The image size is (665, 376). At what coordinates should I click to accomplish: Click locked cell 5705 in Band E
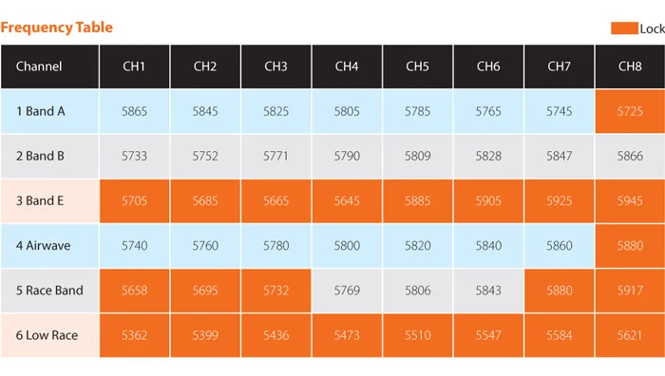coord(135,201)
